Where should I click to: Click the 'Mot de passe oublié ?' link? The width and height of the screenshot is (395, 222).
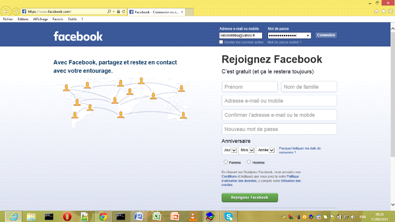[284, 42]
